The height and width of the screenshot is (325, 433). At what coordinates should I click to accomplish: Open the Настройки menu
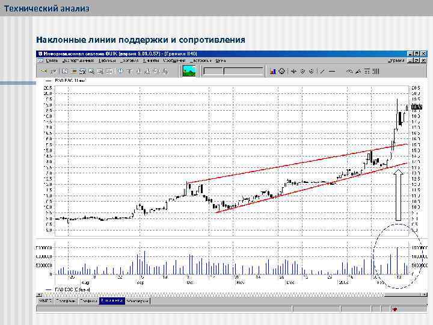pyautogui.click(x=201, y=61)
